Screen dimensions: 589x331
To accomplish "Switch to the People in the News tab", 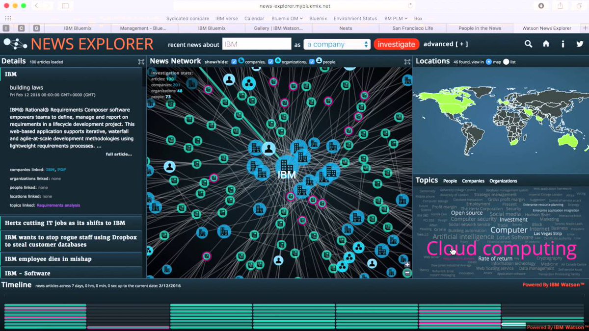I will point(480,28).
